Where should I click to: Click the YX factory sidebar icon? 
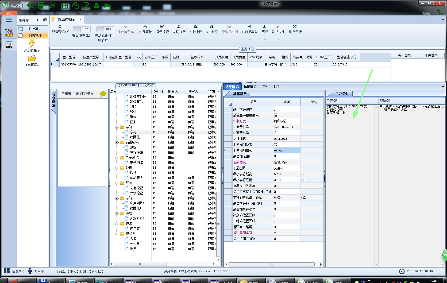[x=9, y=32]
